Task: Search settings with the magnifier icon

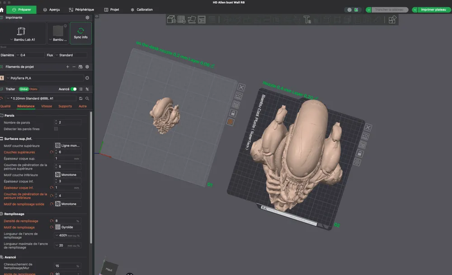Action: (87, 99)
